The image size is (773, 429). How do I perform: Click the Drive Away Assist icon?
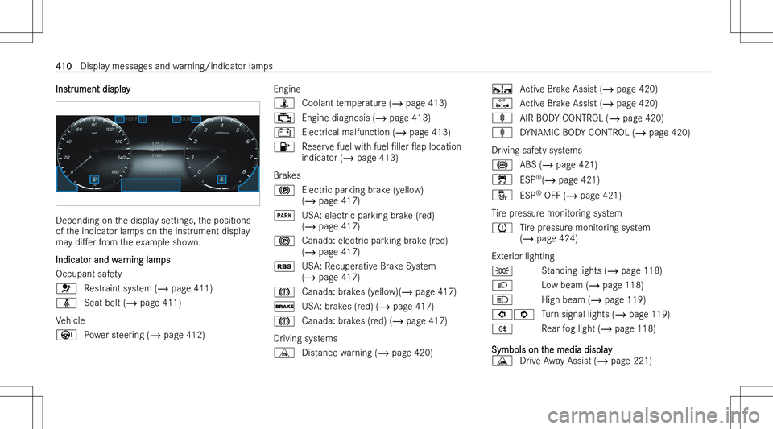(x=502, y=361)
